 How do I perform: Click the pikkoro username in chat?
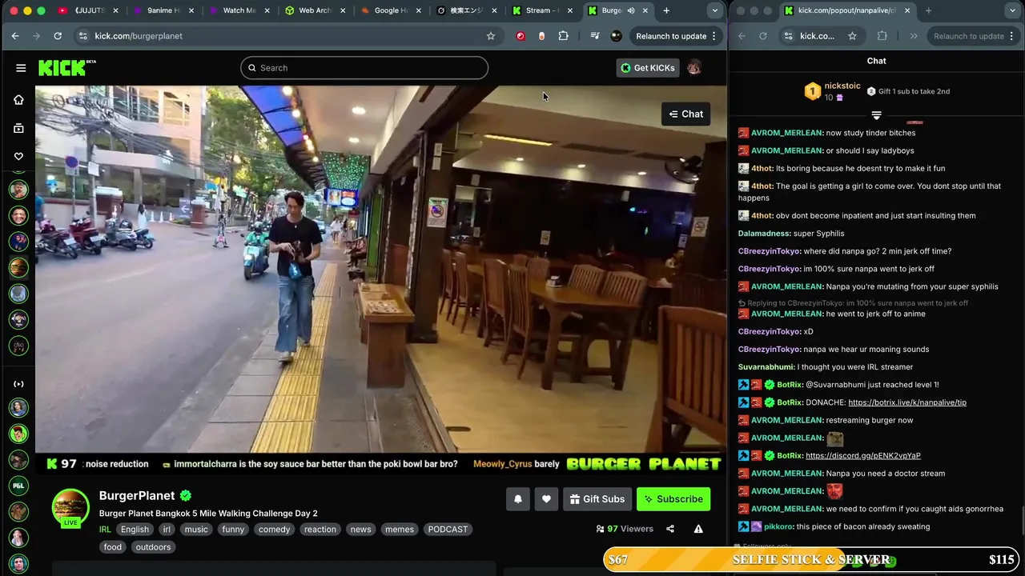click(778, 526)
